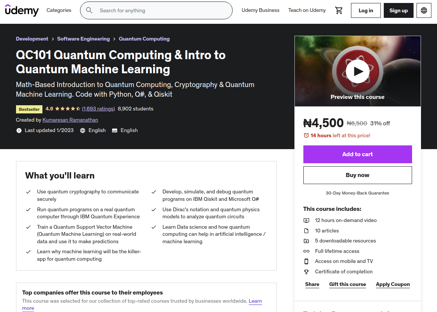437x312 pixels.
Task: Click the mobile and TV access icon
Action: pyautogui.click(x=306, y=261)
